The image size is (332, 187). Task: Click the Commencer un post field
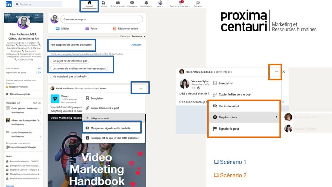101,19
